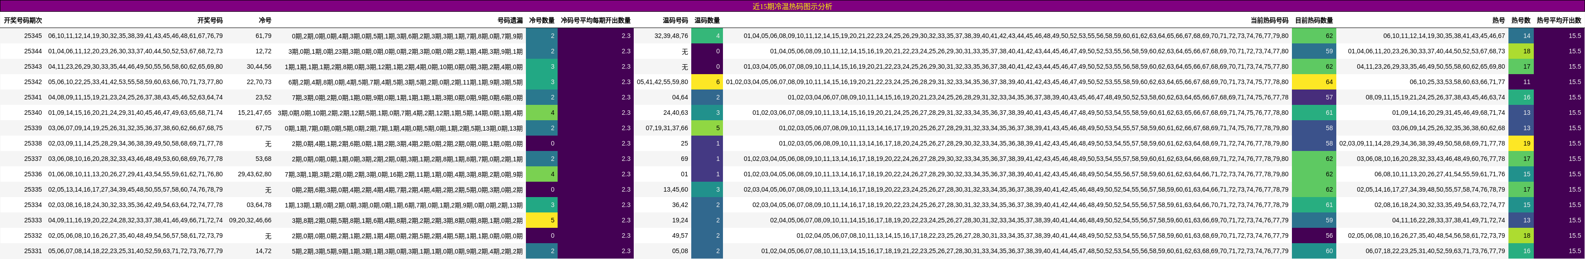The image size is (1585, 259).
Task: Click cold numbers cell 29,43,62,80
Action: tap(255, 174)
